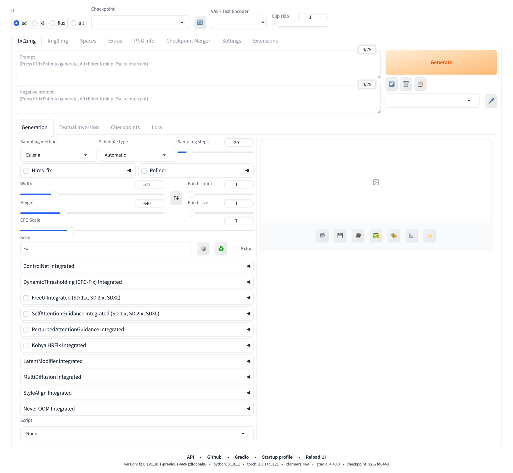Click the dice random seed icon
The height and width of the screenshot is (473, 513).
point(203,249)
